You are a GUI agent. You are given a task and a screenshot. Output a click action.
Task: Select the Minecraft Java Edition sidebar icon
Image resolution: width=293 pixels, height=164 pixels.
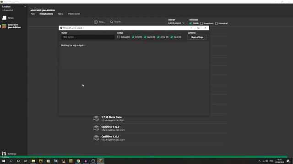[x=4, y=26]
